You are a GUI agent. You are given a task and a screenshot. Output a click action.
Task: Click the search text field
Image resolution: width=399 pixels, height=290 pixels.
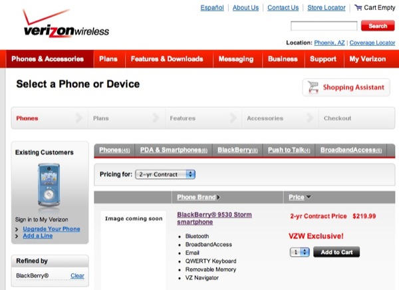click(324, 26)
